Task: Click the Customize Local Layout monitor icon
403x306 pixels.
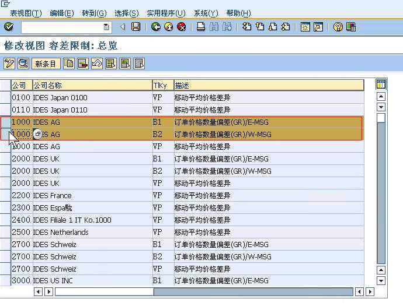Action: pyautogui.click(x=351, y=27)
